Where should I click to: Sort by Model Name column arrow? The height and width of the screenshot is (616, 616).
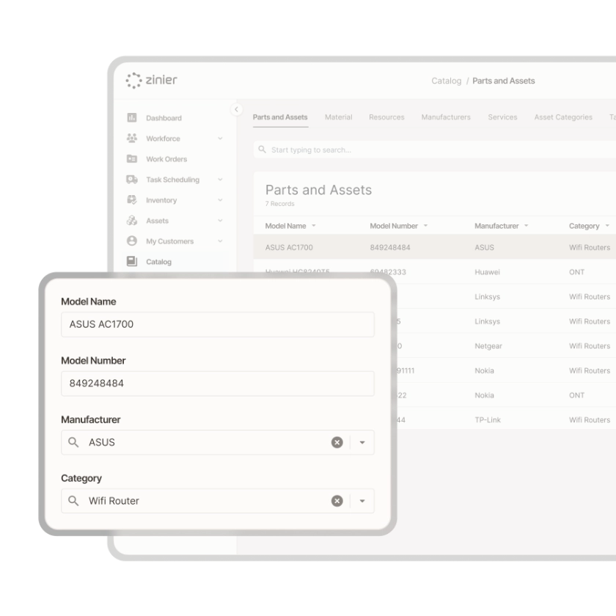click(x=314, y=226)
